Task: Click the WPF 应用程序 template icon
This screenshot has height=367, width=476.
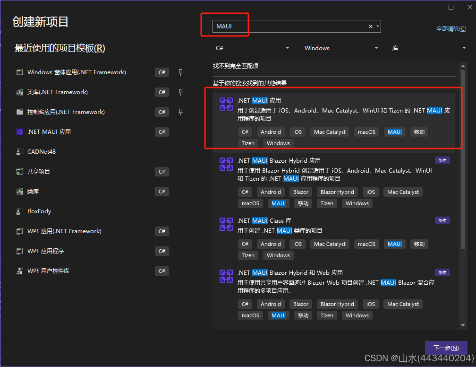Action: point(20,251)
